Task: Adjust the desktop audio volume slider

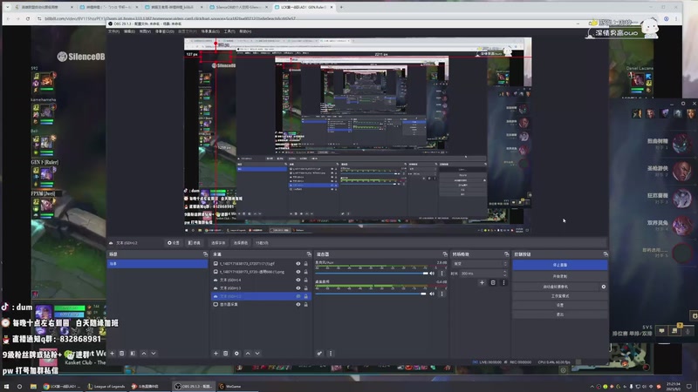Action: pyautogui.click(x=371, y=294)
